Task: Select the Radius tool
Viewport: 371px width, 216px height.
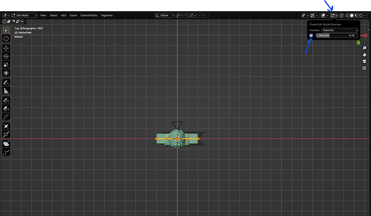Action: (6, 126)
